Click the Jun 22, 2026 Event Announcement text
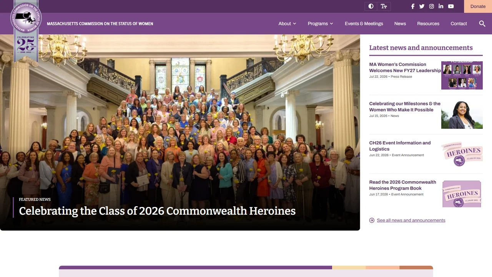 click(x=397, y=155)
